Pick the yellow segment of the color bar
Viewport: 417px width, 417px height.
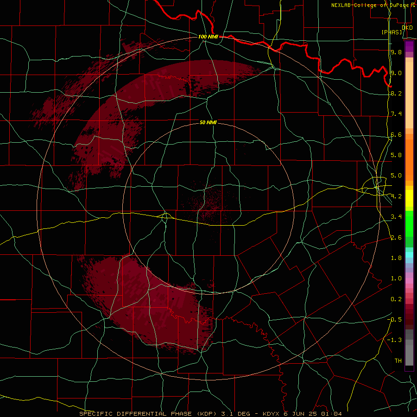click(x=409, y=198)
